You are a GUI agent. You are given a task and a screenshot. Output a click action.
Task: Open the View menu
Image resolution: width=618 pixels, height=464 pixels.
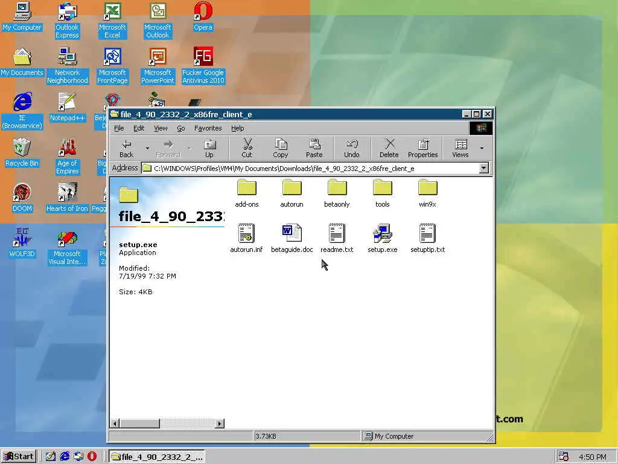point(161,128)
